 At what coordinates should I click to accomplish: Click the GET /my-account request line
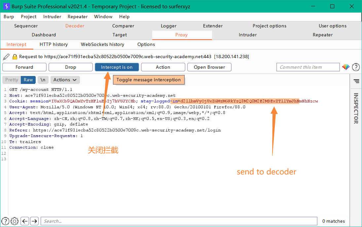point(41,90)
